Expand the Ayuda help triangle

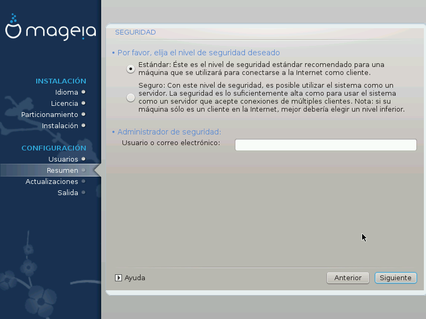119,278
